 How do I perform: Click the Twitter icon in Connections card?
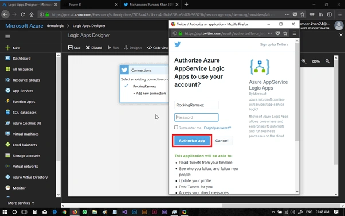[124, 70]
